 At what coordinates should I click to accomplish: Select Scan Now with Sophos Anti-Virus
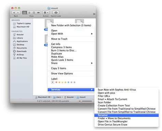126,90
